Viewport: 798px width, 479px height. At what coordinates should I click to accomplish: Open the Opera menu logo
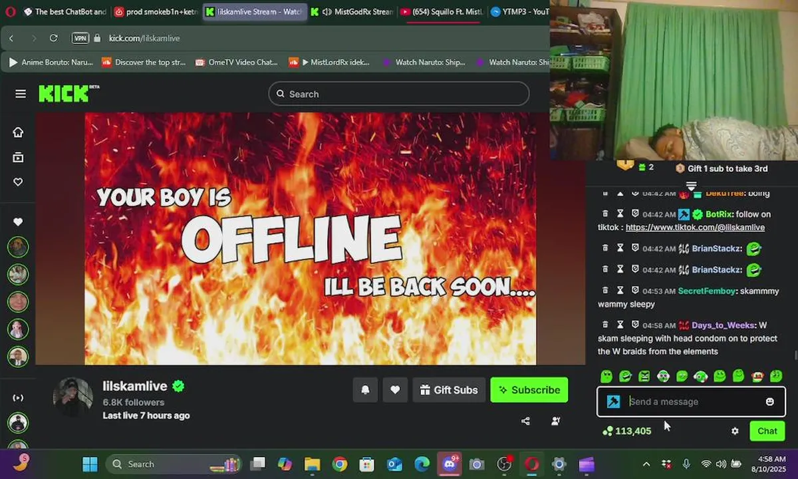(x=10, y=11)
